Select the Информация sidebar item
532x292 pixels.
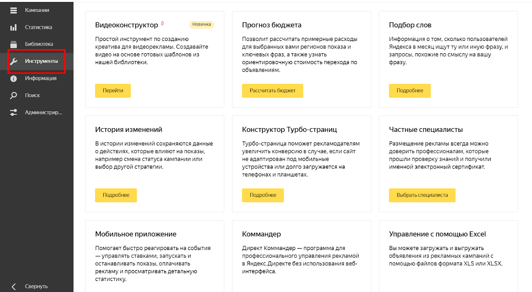41,78
